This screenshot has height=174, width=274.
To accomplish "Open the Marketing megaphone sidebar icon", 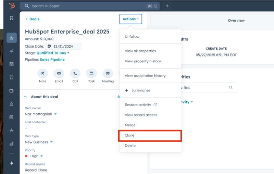I will (12, 51).
